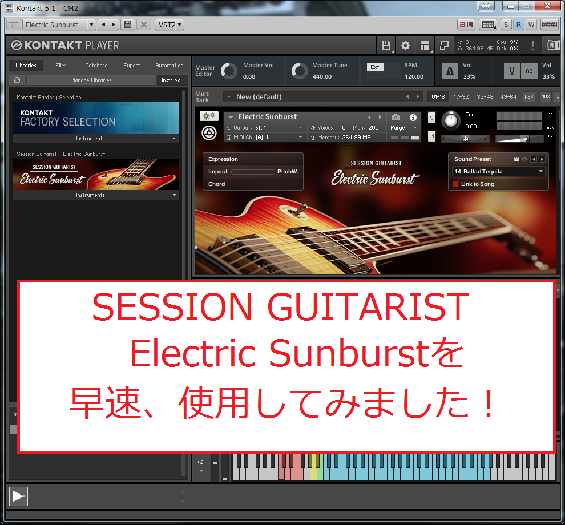This screenshot has height=525, width=565.
Task: Click the Kontakt Factory Selection banner
Action: 96,118
